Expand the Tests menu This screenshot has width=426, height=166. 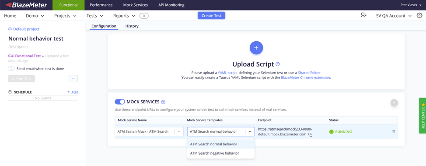coord(94,16)
